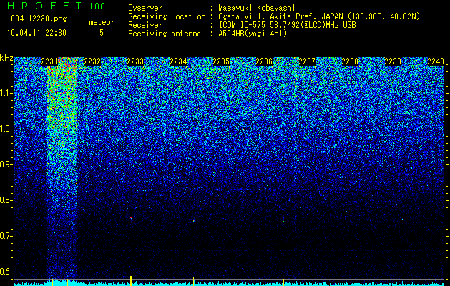This screenshot has width=450, height=286.
Task: Click the 2232 time marker
Action: click(92, 61)
